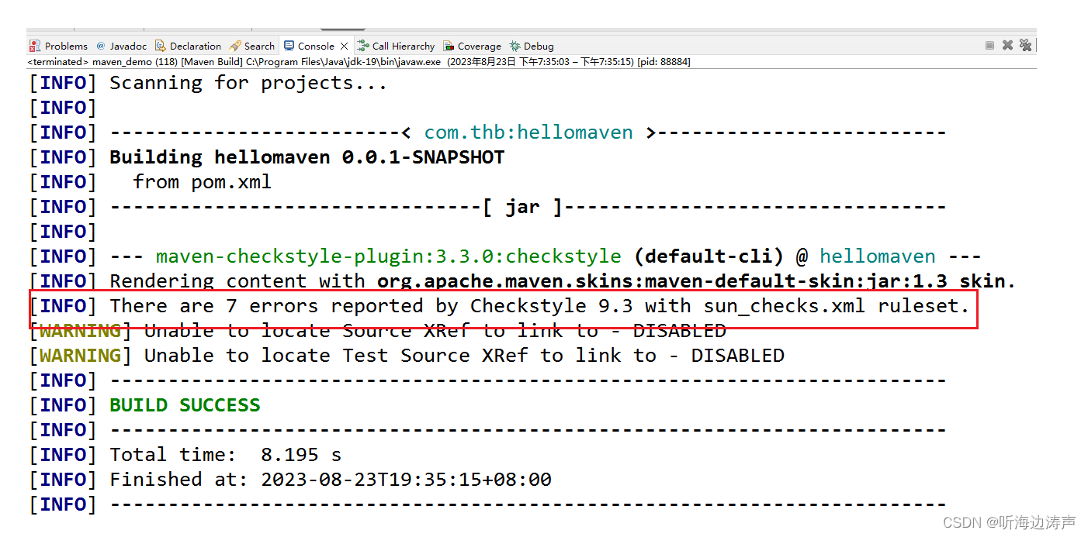This screenshot has width=1088, height=537.
Task: Click the hellomaven link after the @ symbol
Action: click(878, 256)
